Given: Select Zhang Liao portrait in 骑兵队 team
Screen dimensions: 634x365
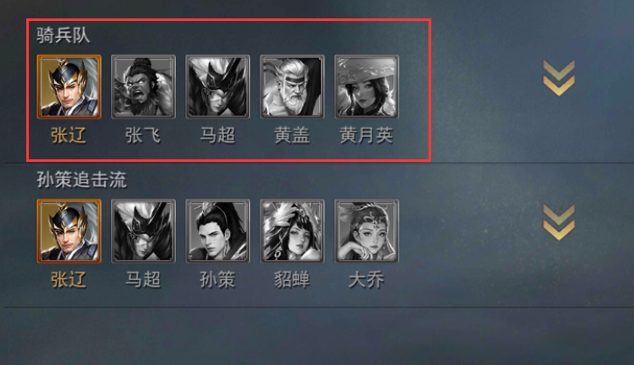Looking at the screenshot, I should 69,87.
